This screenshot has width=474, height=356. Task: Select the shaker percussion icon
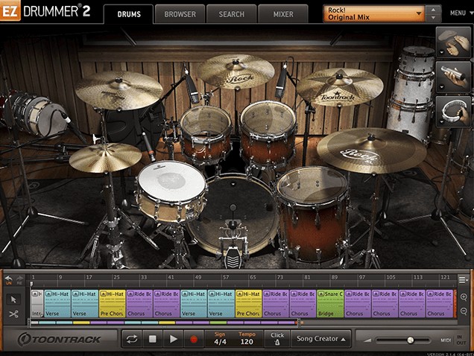[x=453, y=76]
